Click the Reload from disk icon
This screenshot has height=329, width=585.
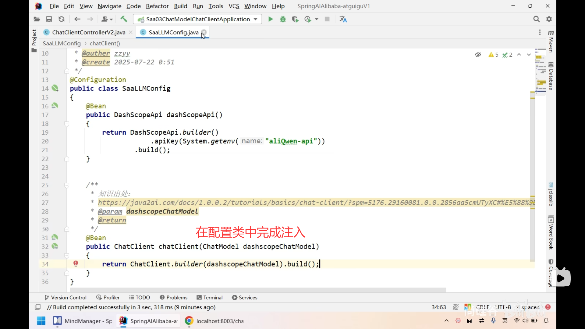(x=61, y=19)
